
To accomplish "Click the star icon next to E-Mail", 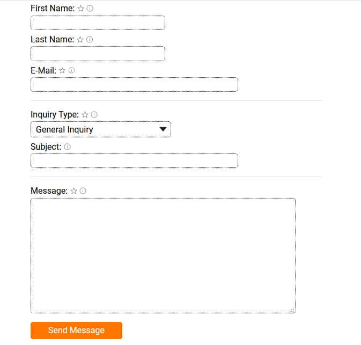I will pos(62,70).
